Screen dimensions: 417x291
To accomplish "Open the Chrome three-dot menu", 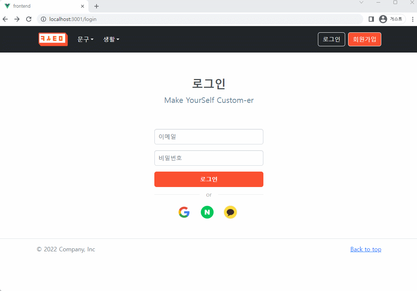I will [413, 19].
